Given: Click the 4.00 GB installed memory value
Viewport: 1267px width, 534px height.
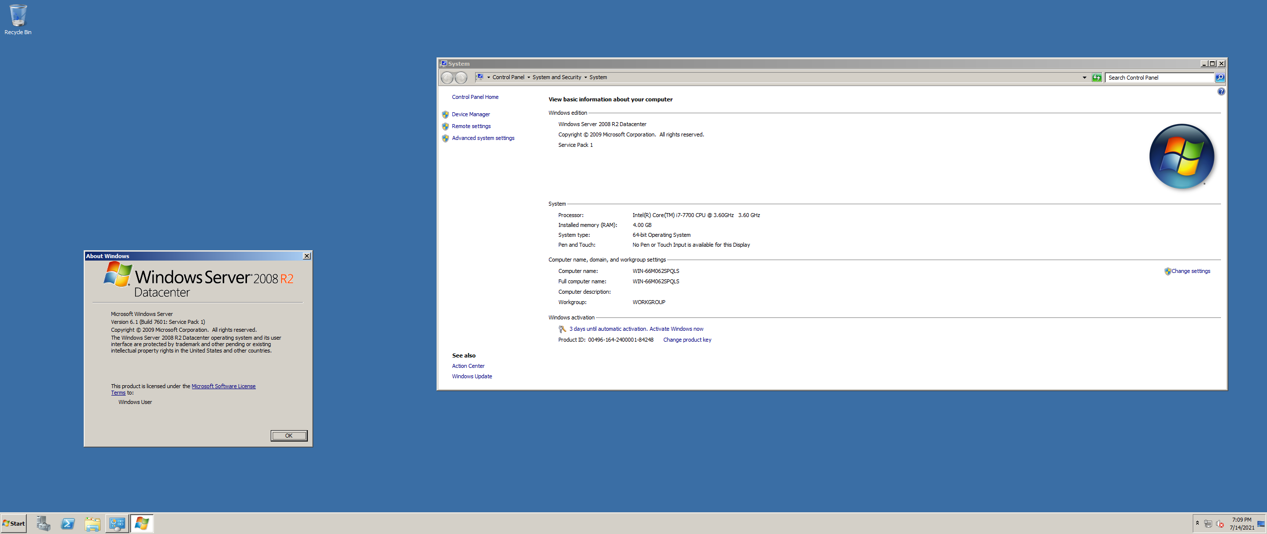Looking at the screenshot, I should pyautogui.click(x=642, y=225).
